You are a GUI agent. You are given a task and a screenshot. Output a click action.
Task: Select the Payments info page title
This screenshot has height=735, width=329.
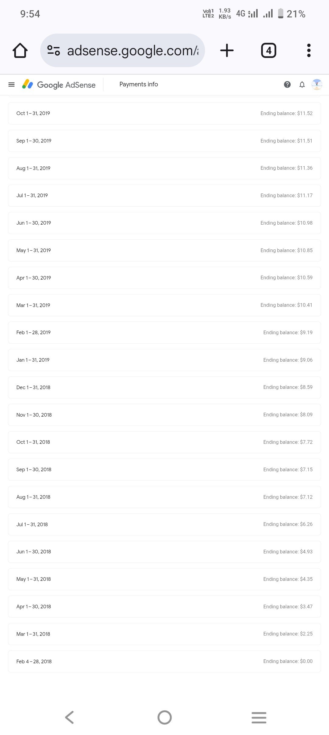139,84
